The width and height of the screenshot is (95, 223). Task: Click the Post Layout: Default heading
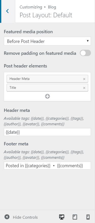46,15
